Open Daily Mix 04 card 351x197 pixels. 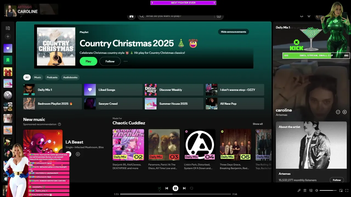point(200,149)
